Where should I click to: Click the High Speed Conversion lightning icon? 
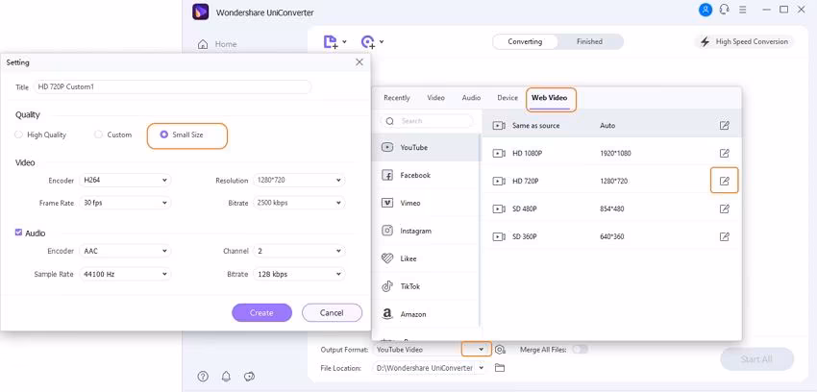click(x=705, y=41)
